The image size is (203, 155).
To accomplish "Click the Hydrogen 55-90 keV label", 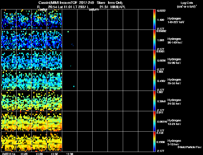I will tap(174, 61).
